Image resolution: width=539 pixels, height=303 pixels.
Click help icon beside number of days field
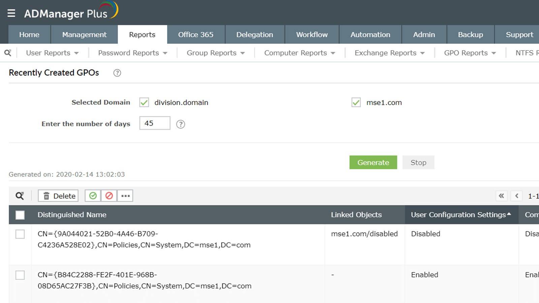coord(181,124)
